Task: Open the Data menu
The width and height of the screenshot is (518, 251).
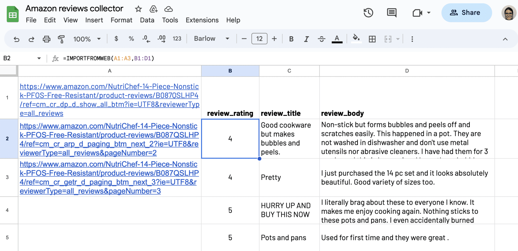Action: tap(147, 20)
